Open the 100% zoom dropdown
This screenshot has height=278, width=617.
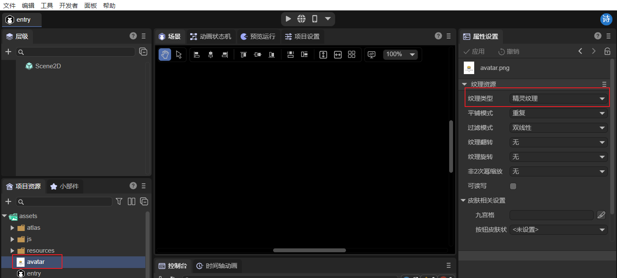point(400,55)
